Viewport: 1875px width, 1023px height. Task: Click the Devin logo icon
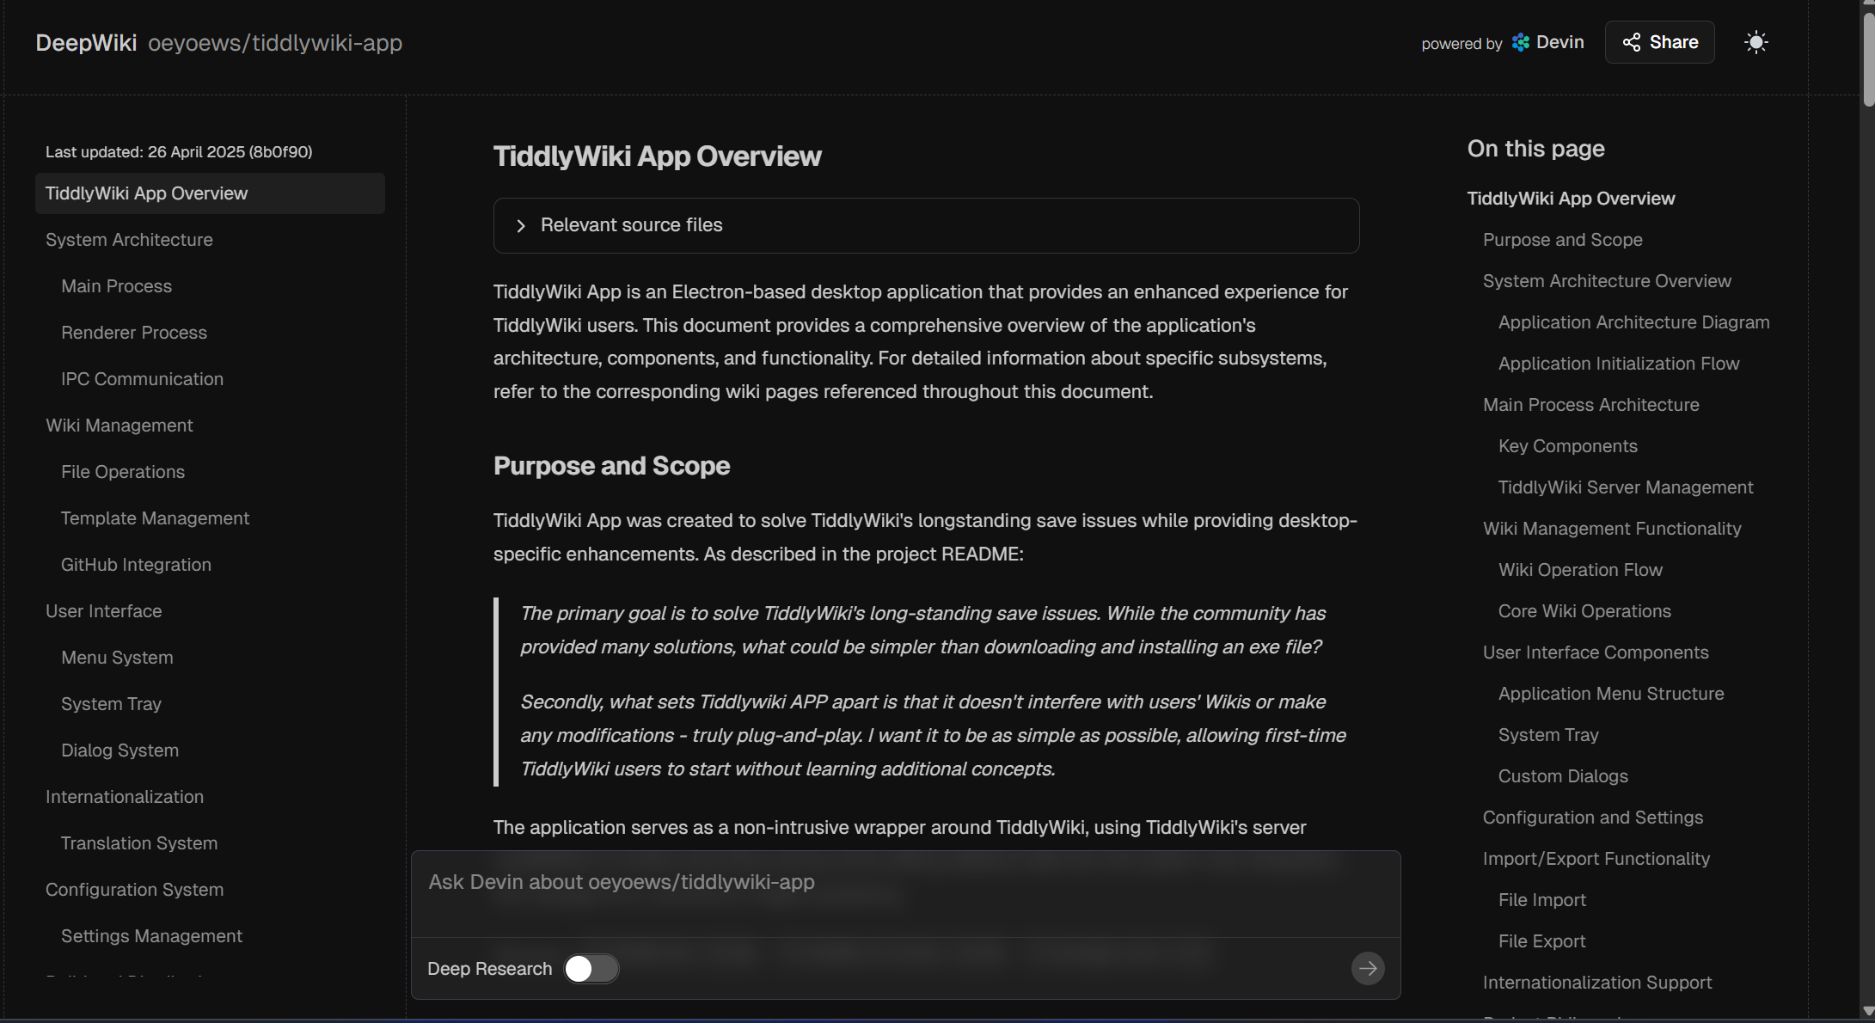(1521, 42)
